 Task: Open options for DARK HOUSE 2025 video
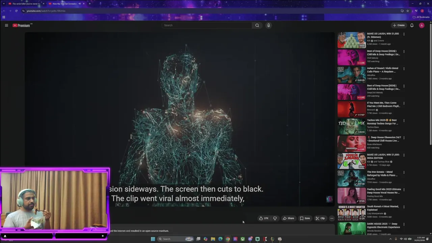pos(404,224)
